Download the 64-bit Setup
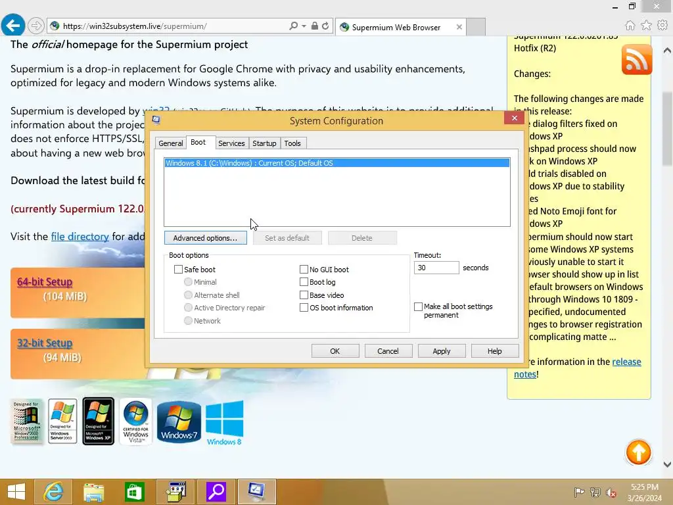This screenshot has width=673, height=505. click(x=45, y=282)
